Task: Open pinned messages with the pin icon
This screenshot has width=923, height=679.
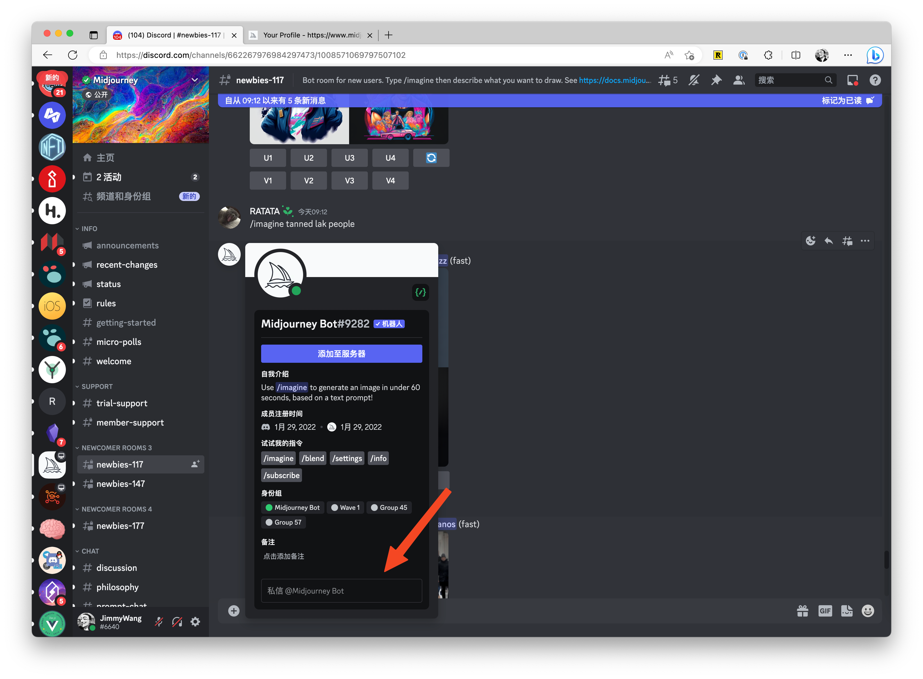Action: 716,80
